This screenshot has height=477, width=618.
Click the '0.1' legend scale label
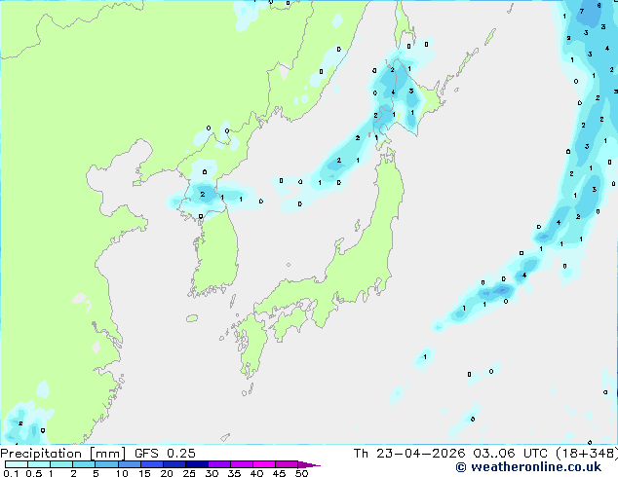coord(11,473)
